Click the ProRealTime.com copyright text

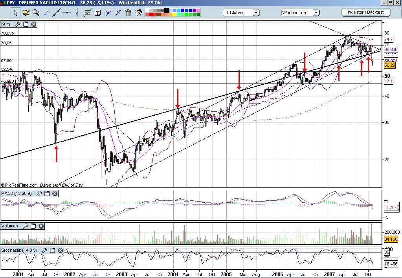click(x=20, y=185)
